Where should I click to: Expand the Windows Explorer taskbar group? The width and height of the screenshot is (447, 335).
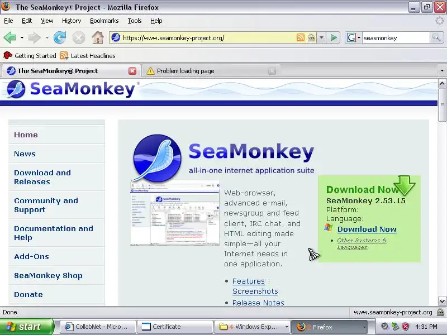point(287,327)
